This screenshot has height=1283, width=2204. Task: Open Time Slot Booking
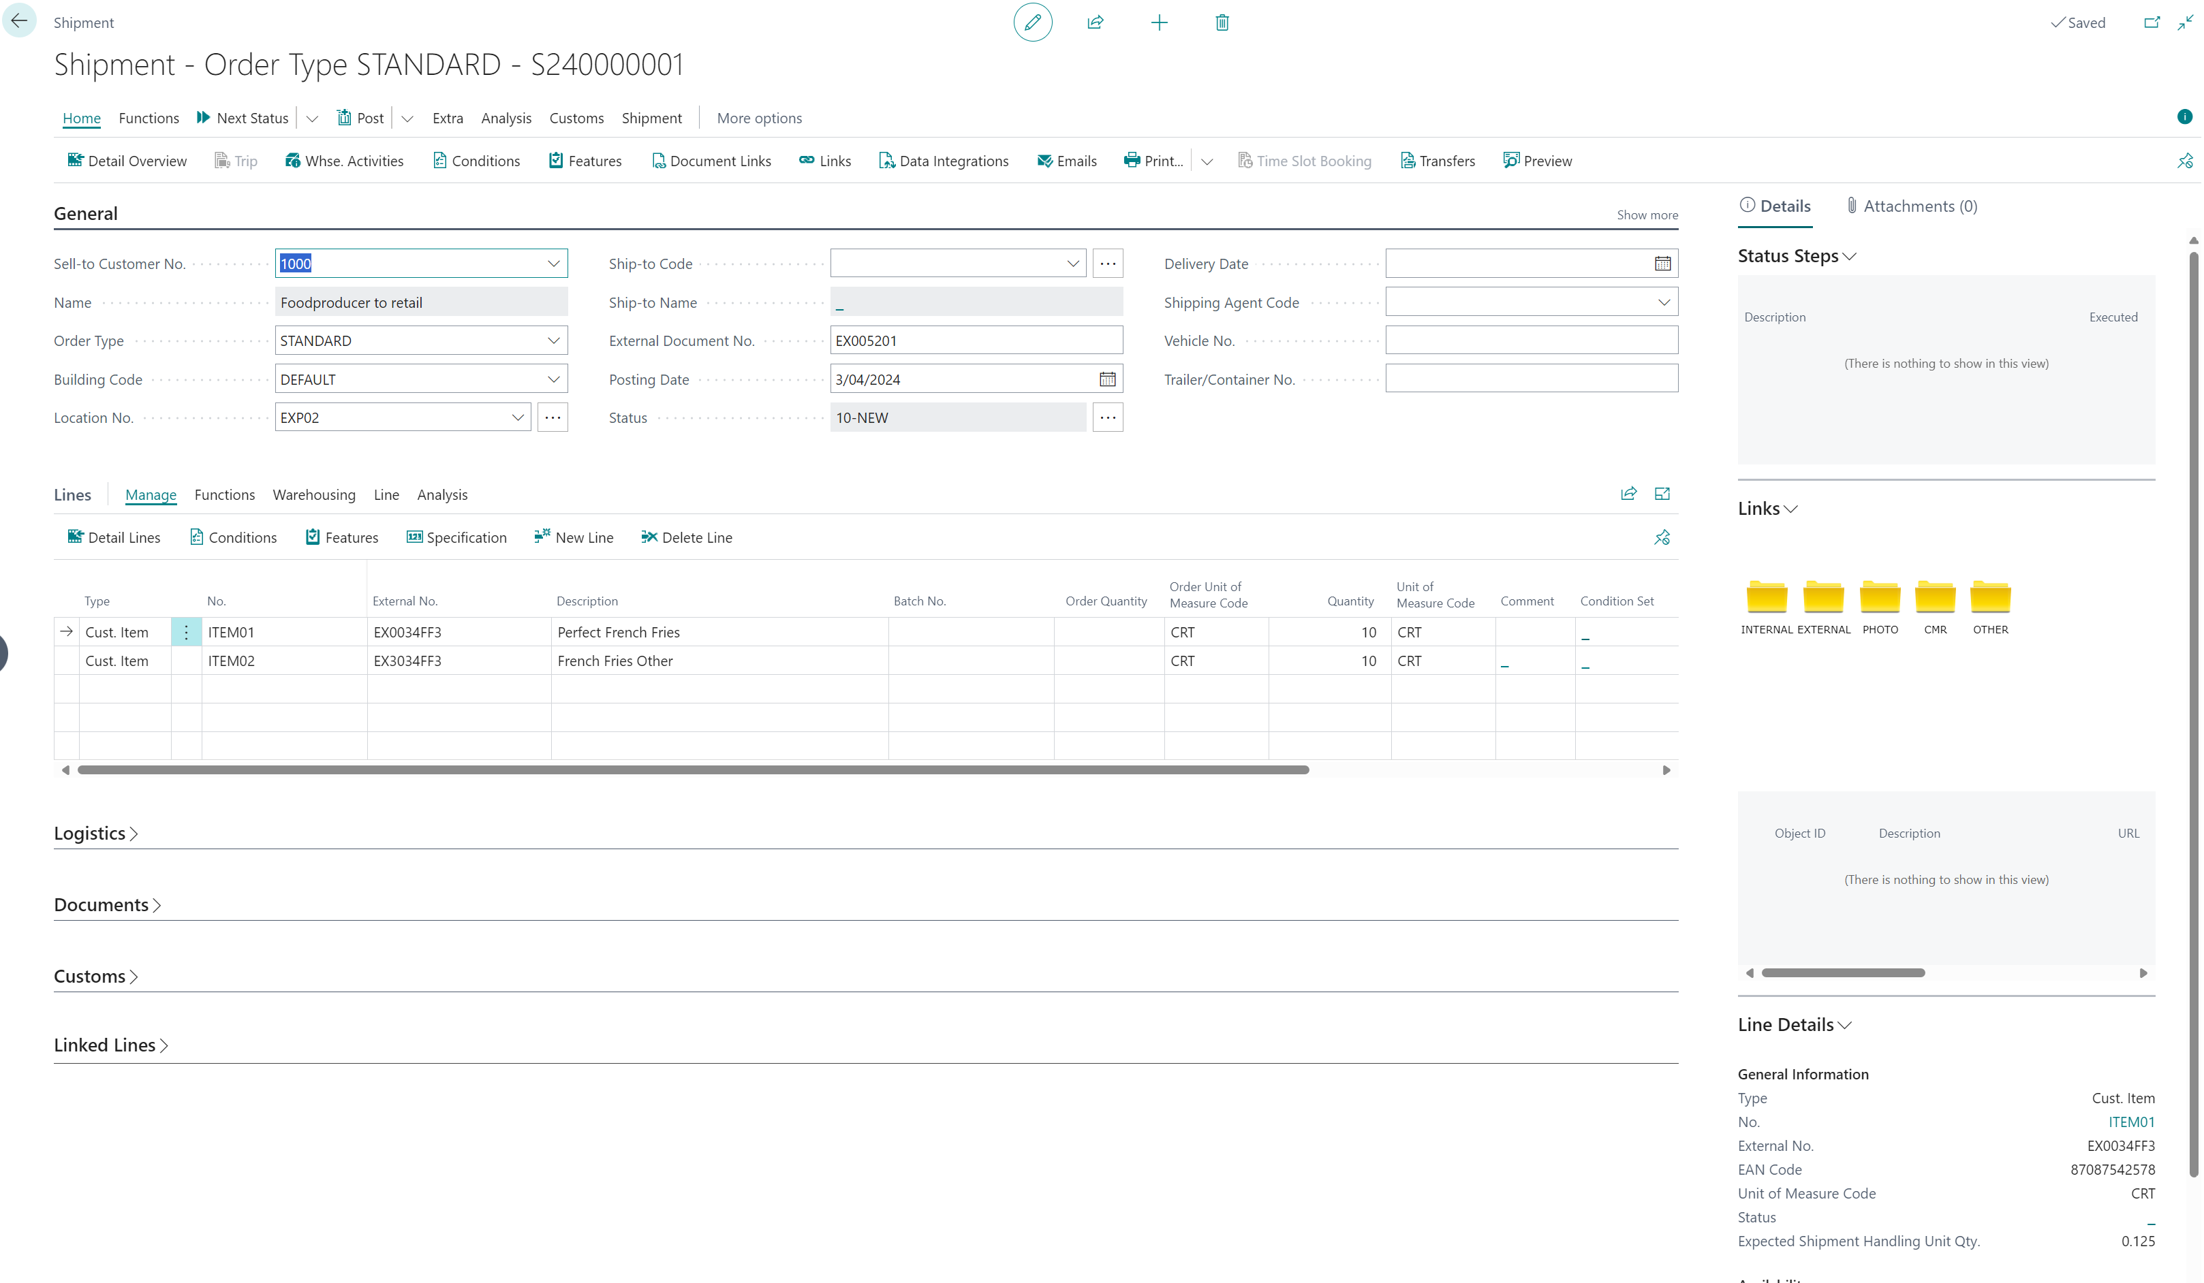pos(1305,161)
